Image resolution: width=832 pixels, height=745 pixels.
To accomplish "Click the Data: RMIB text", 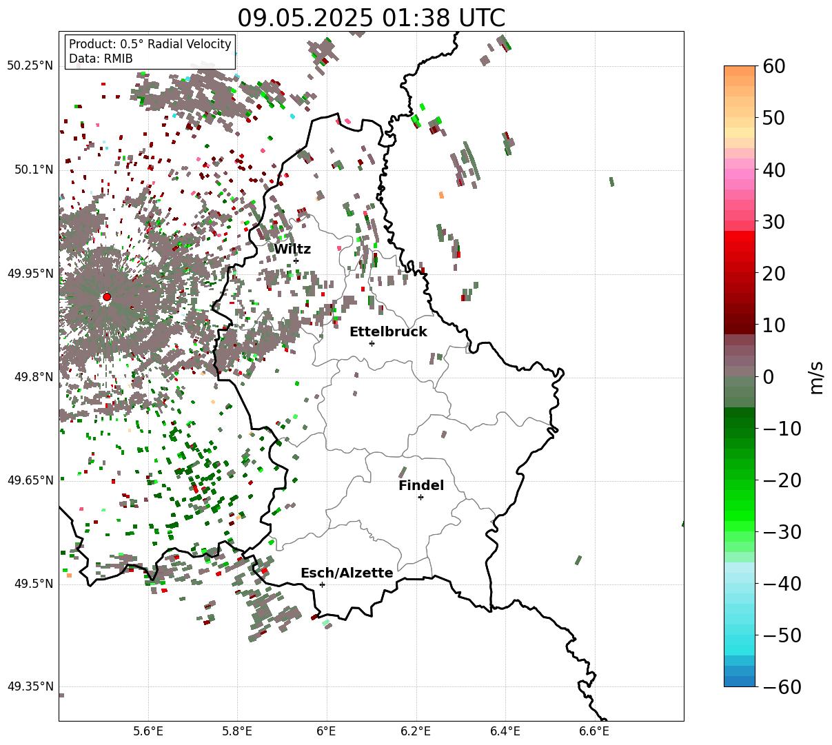I will [x=101, y=59].
